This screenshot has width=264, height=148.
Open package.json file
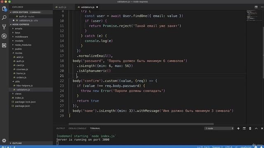22,106
